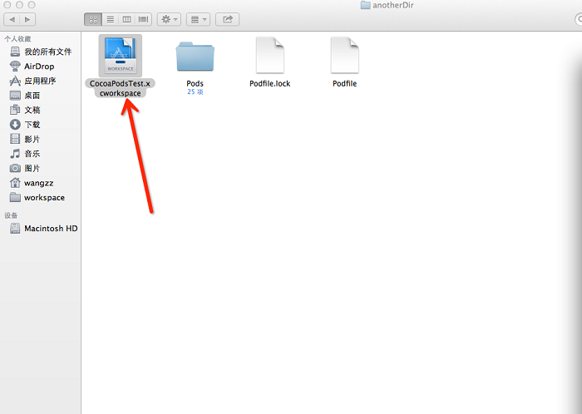Go back with the toolbar back arrow
This screenshot has width=582, height=414.
pyautogui.click(x=12, y=19)
